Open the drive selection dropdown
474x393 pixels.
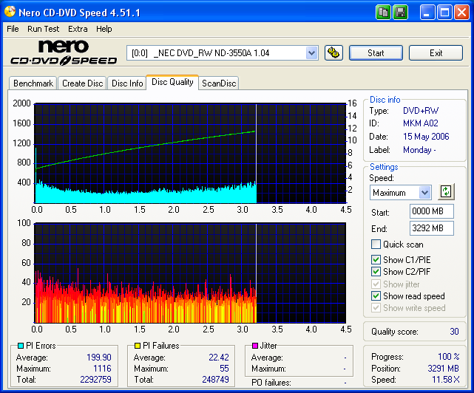pos(311,52)
